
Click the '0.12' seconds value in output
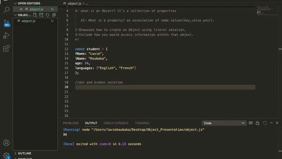[x=122, y=144]
